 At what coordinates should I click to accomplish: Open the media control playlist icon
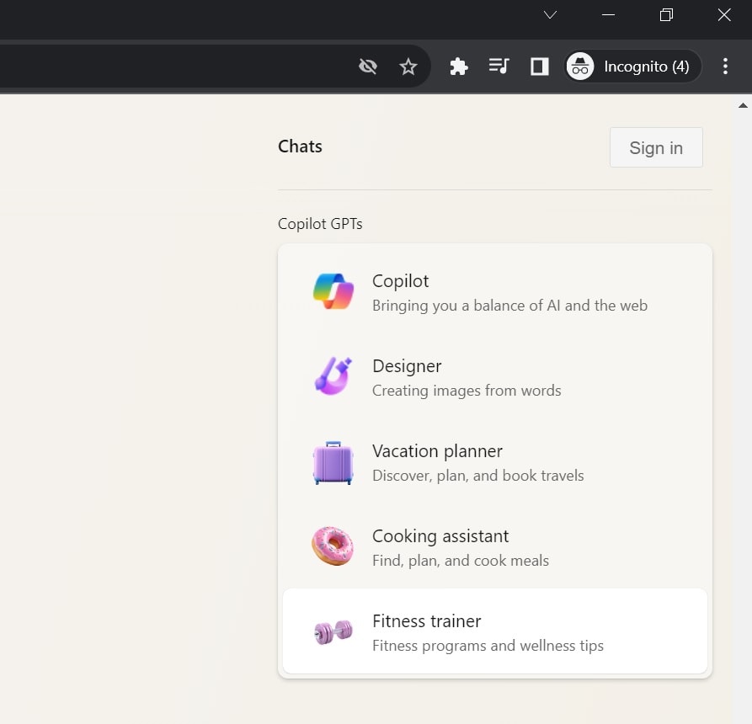(x=499, y=67)
